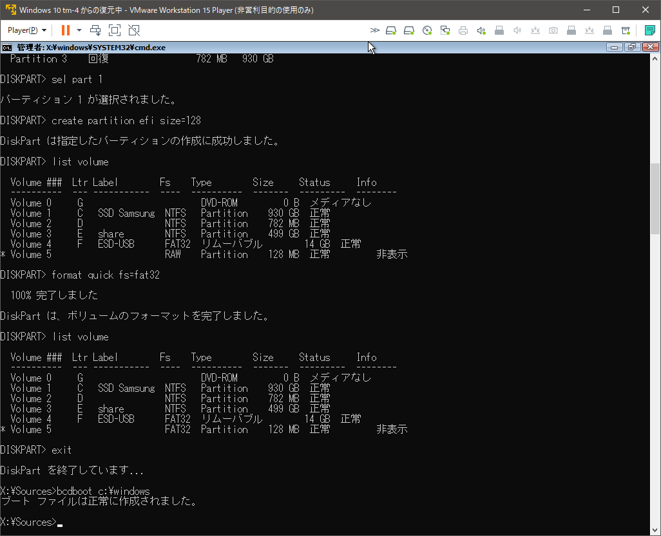Click the printer device icon

[x=463, y=30]
